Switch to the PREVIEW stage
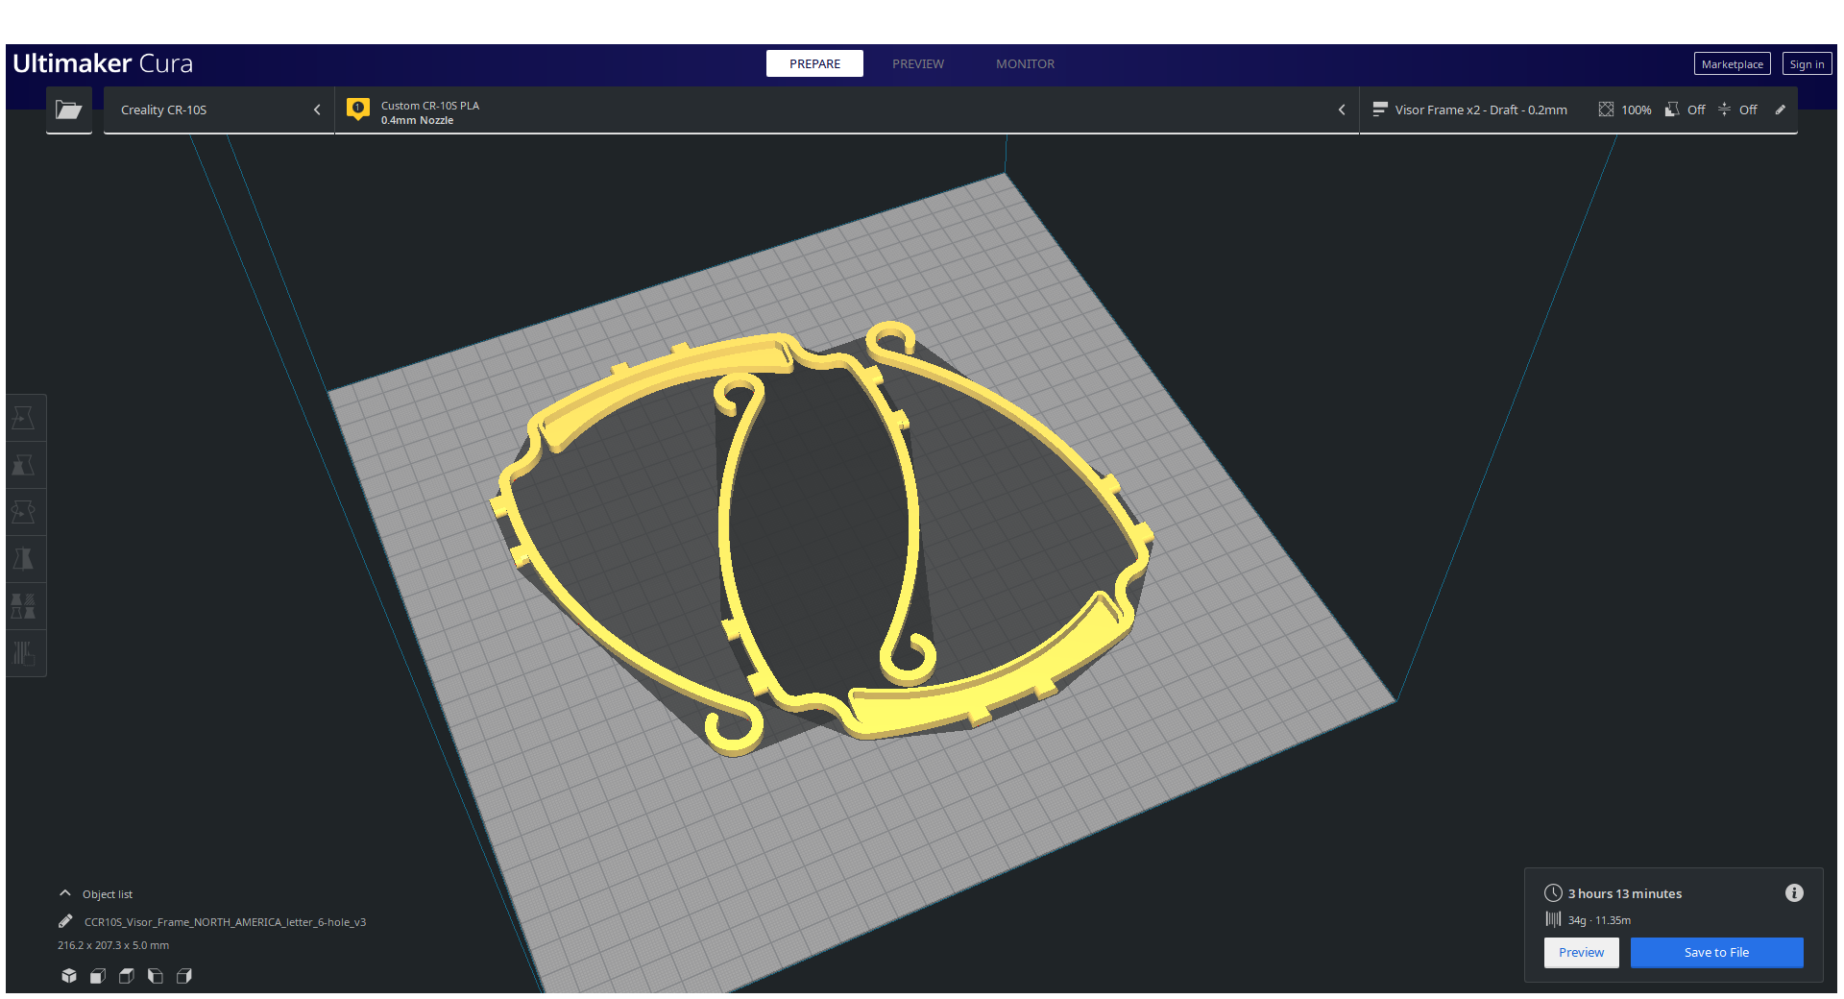1844x999 pixels. point(918,63)
